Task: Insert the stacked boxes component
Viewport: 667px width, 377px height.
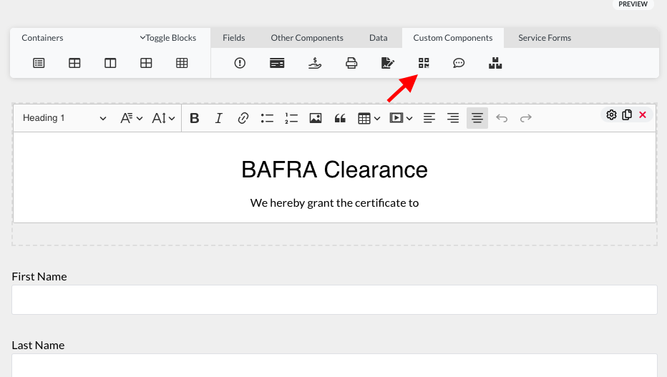Action: click(495, 64)
